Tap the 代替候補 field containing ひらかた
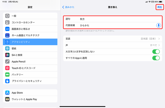Viewport: 165px width, 108px height. (112, 25)
